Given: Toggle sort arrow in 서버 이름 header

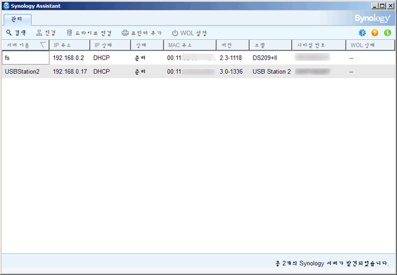Looking at the screenshot, I should click(x=43, y=45).
